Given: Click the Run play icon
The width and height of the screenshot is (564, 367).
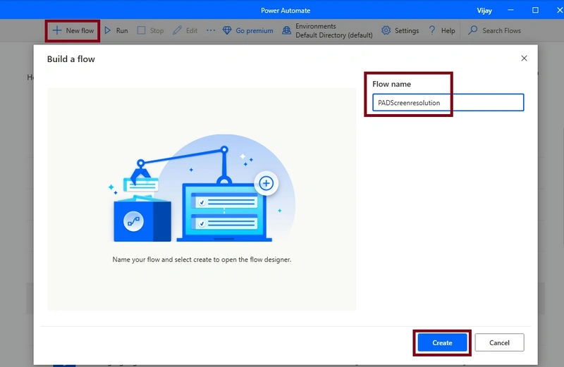Looking at the screenshot, I should [x=108, y=30].
